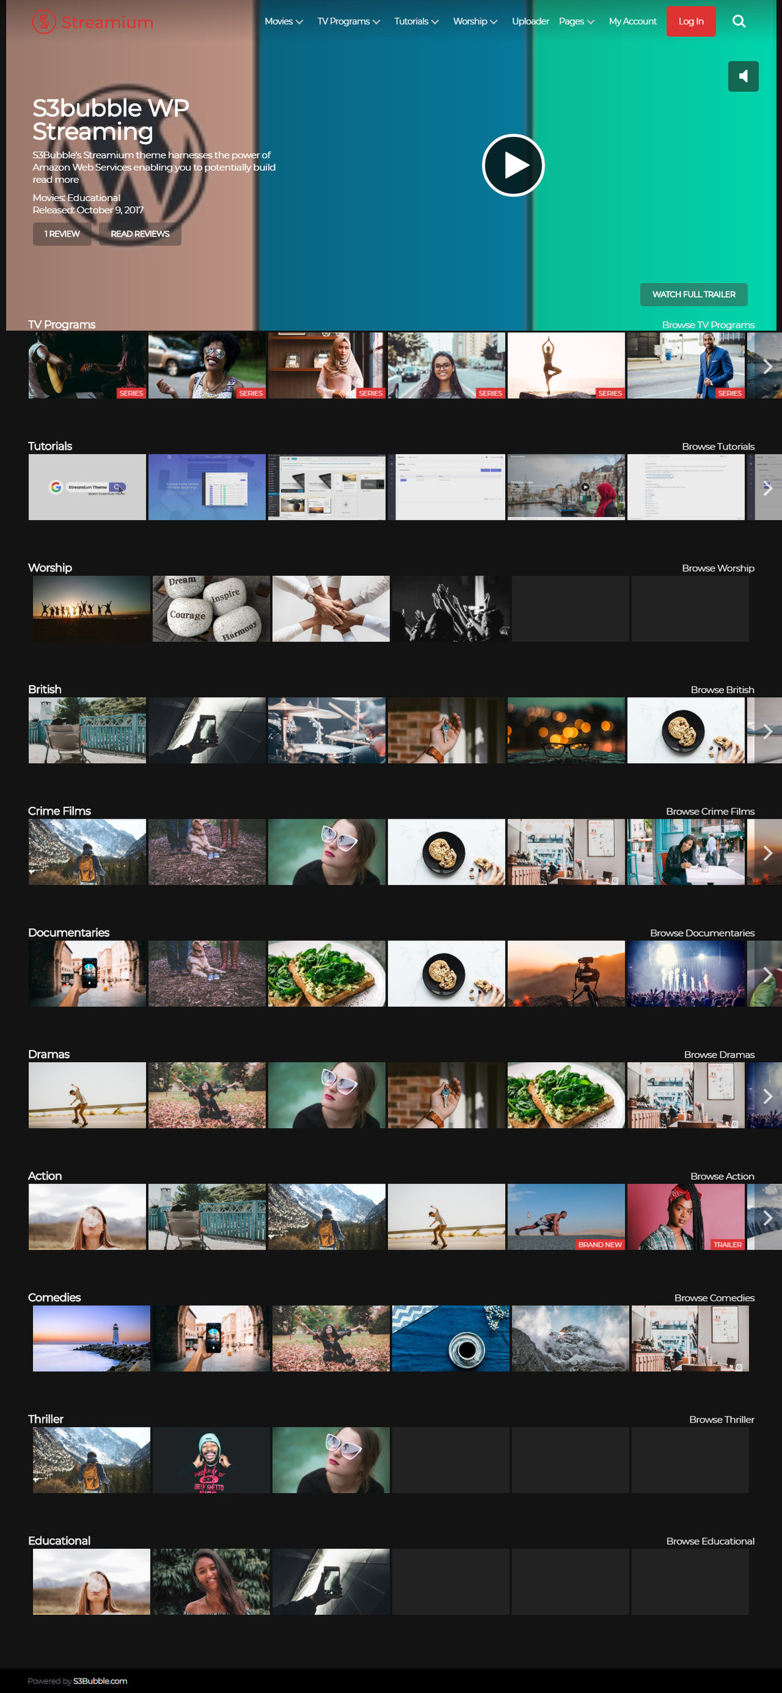Open the concert crowd Documentaries thumbnail
The image size is (782, 1693).
(685, 974)
